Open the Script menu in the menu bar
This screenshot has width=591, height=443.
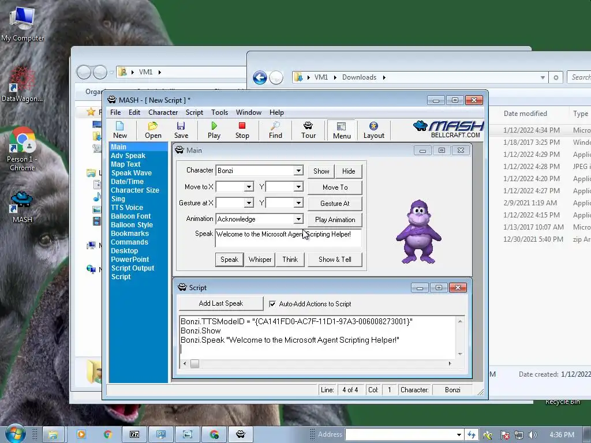point(194,112)
